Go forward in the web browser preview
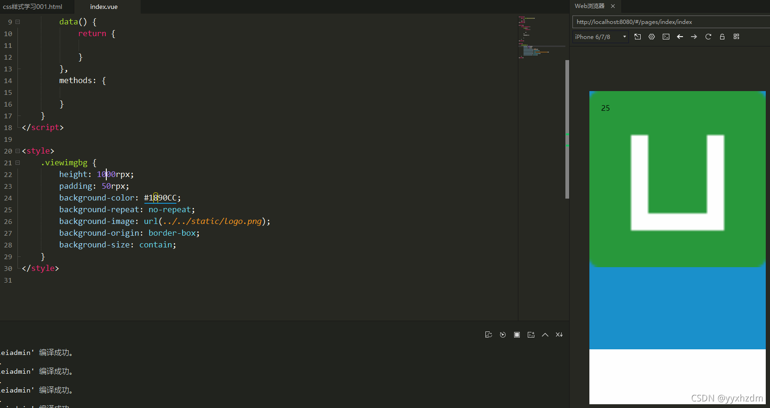Image resolution: width=770 pixels, height=408 pixels. click(694, 37)
